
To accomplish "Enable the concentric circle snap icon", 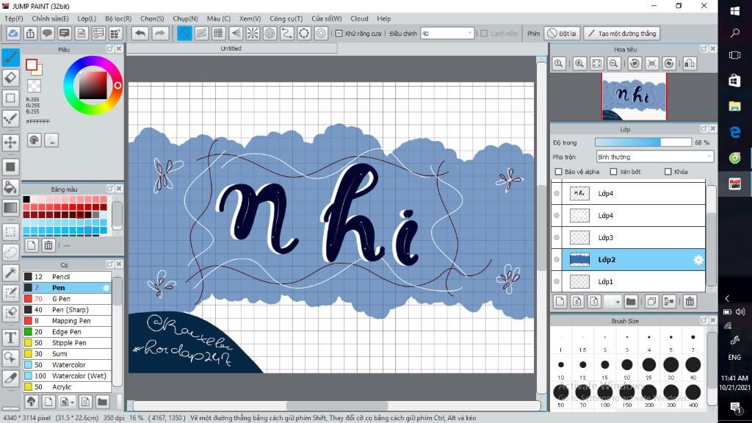I will 270,33.
